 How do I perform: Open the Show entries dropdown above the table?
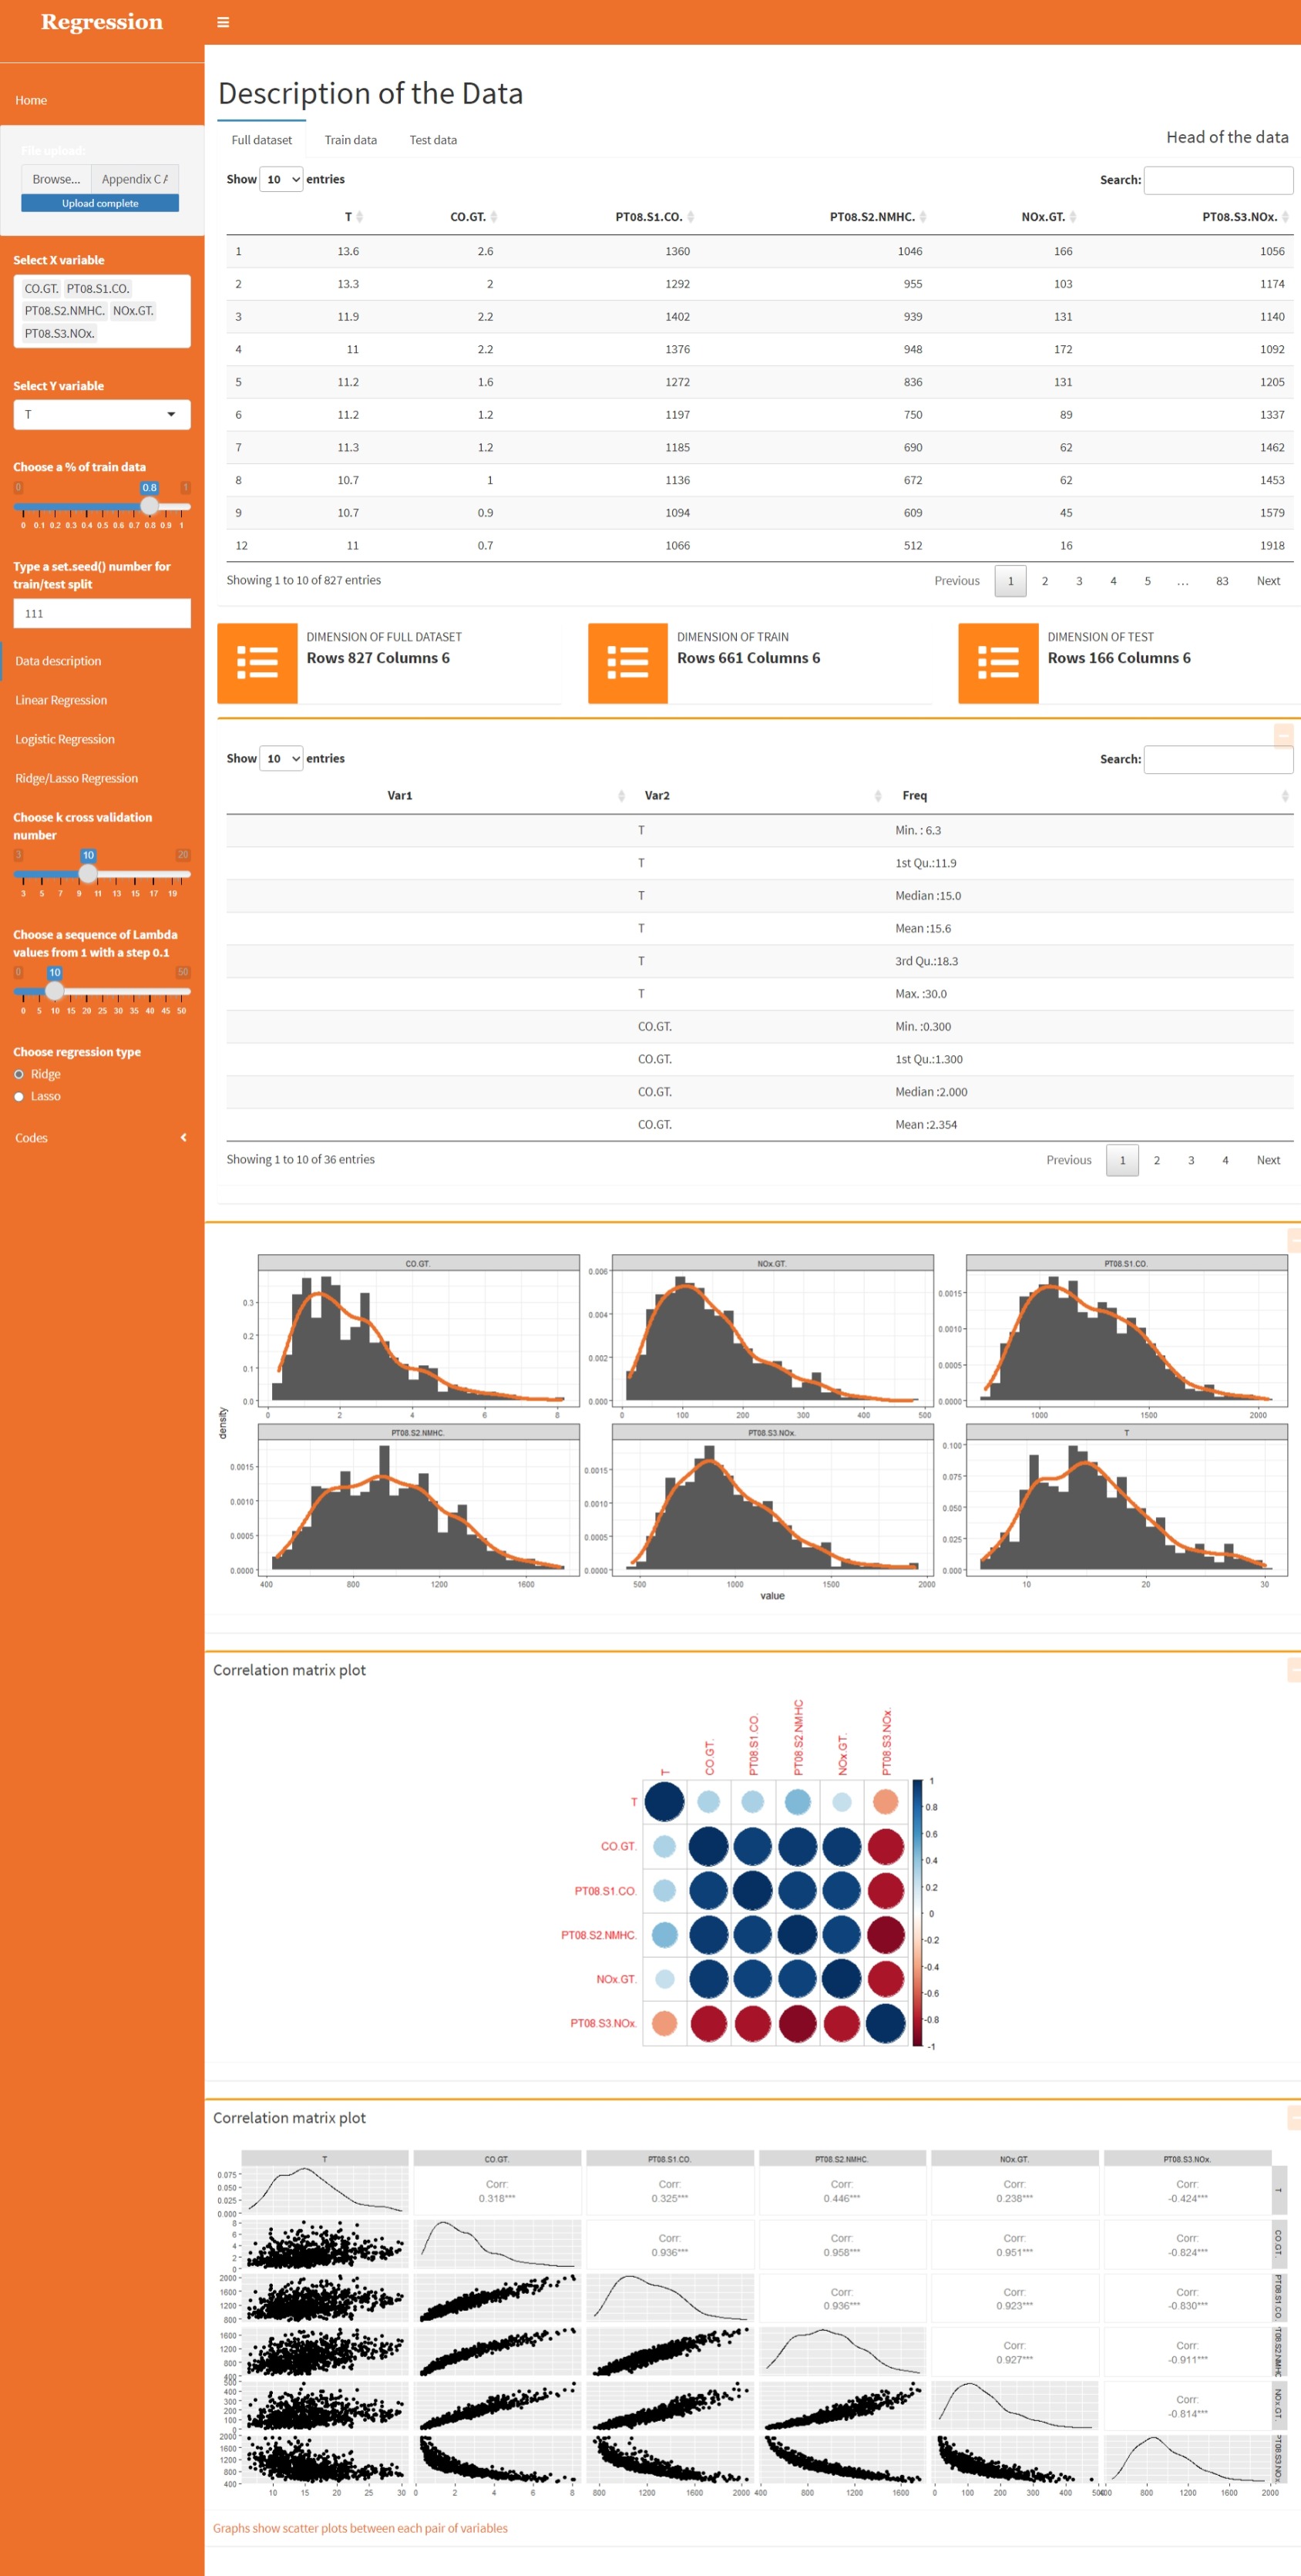[x=281, y=179]
